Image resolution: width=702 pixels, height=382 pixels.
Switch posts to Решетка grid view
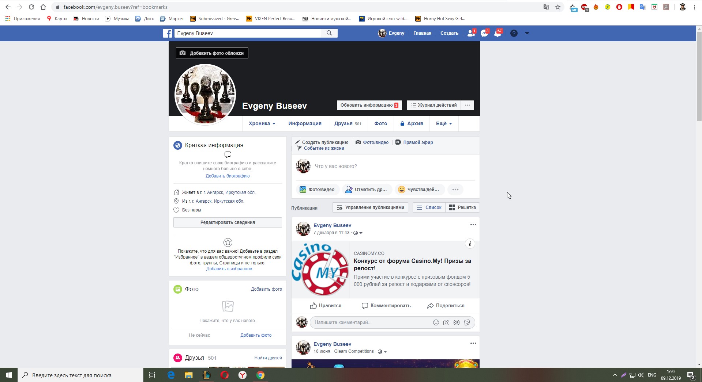point(462,207)
